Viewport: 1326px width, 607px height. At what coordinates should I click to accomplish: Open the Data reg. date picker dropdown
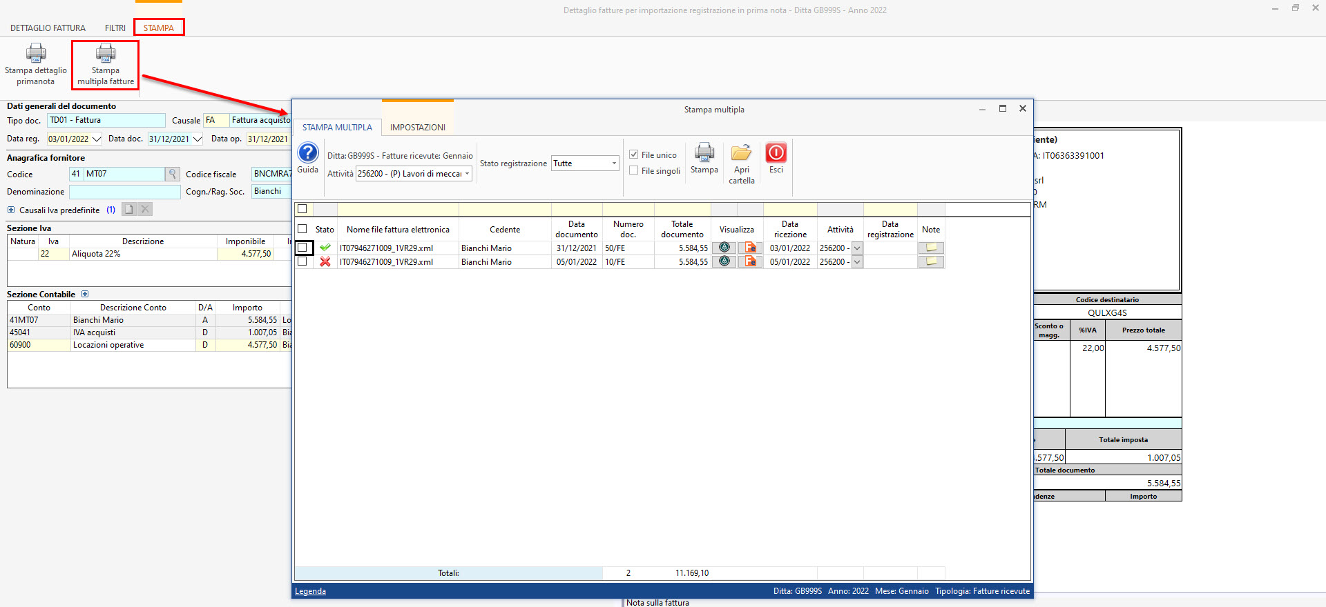97,139
